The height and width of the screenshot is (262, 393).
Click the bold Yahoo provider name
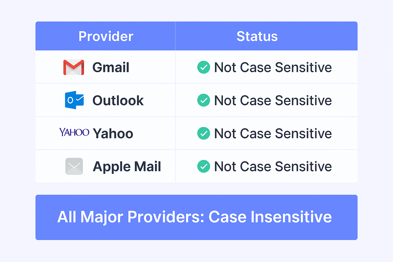[113, 133]
